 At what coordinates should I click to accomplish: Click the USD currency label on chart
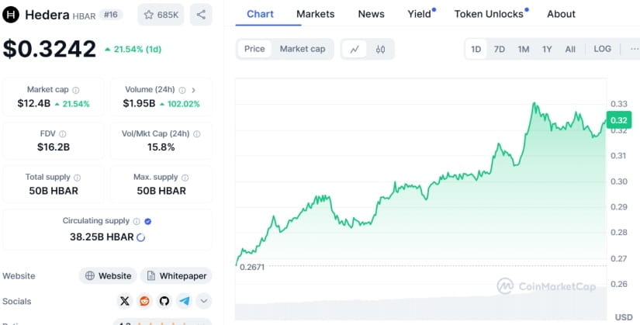tap(623, 317)
